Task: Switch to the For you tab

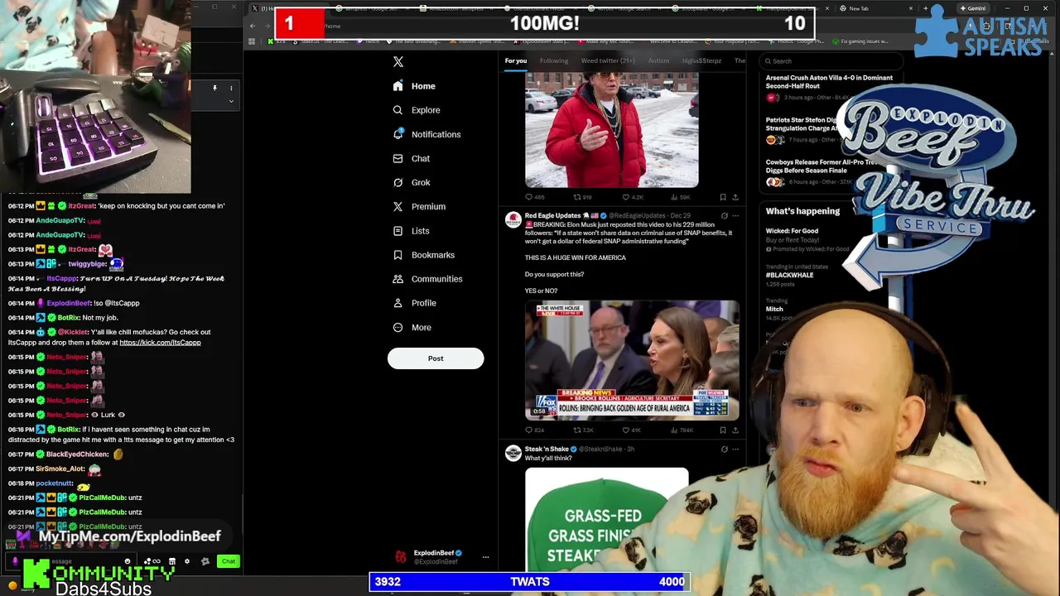Action: [516, 60]
